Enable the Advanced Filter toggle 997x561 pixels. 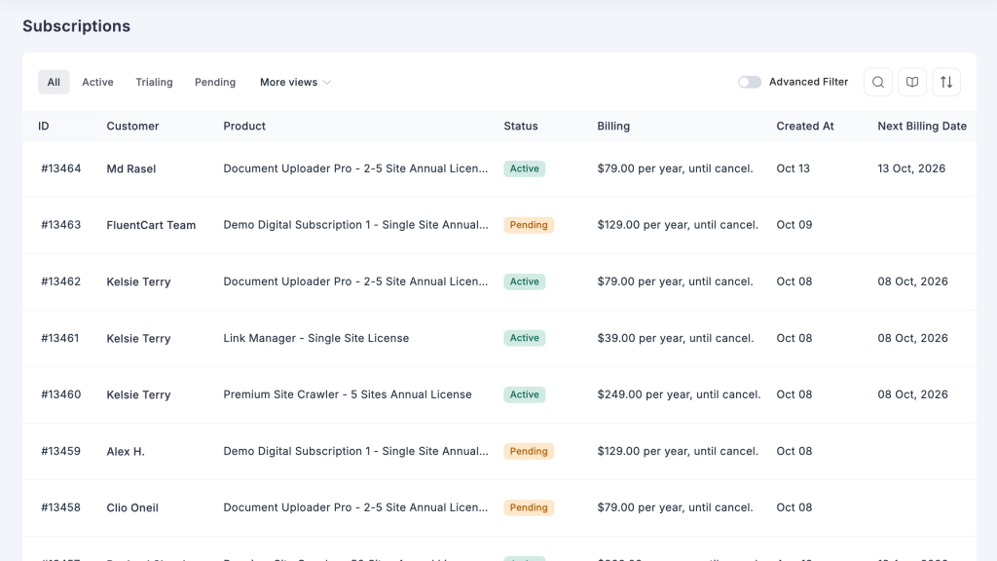(x=750, y=83)
